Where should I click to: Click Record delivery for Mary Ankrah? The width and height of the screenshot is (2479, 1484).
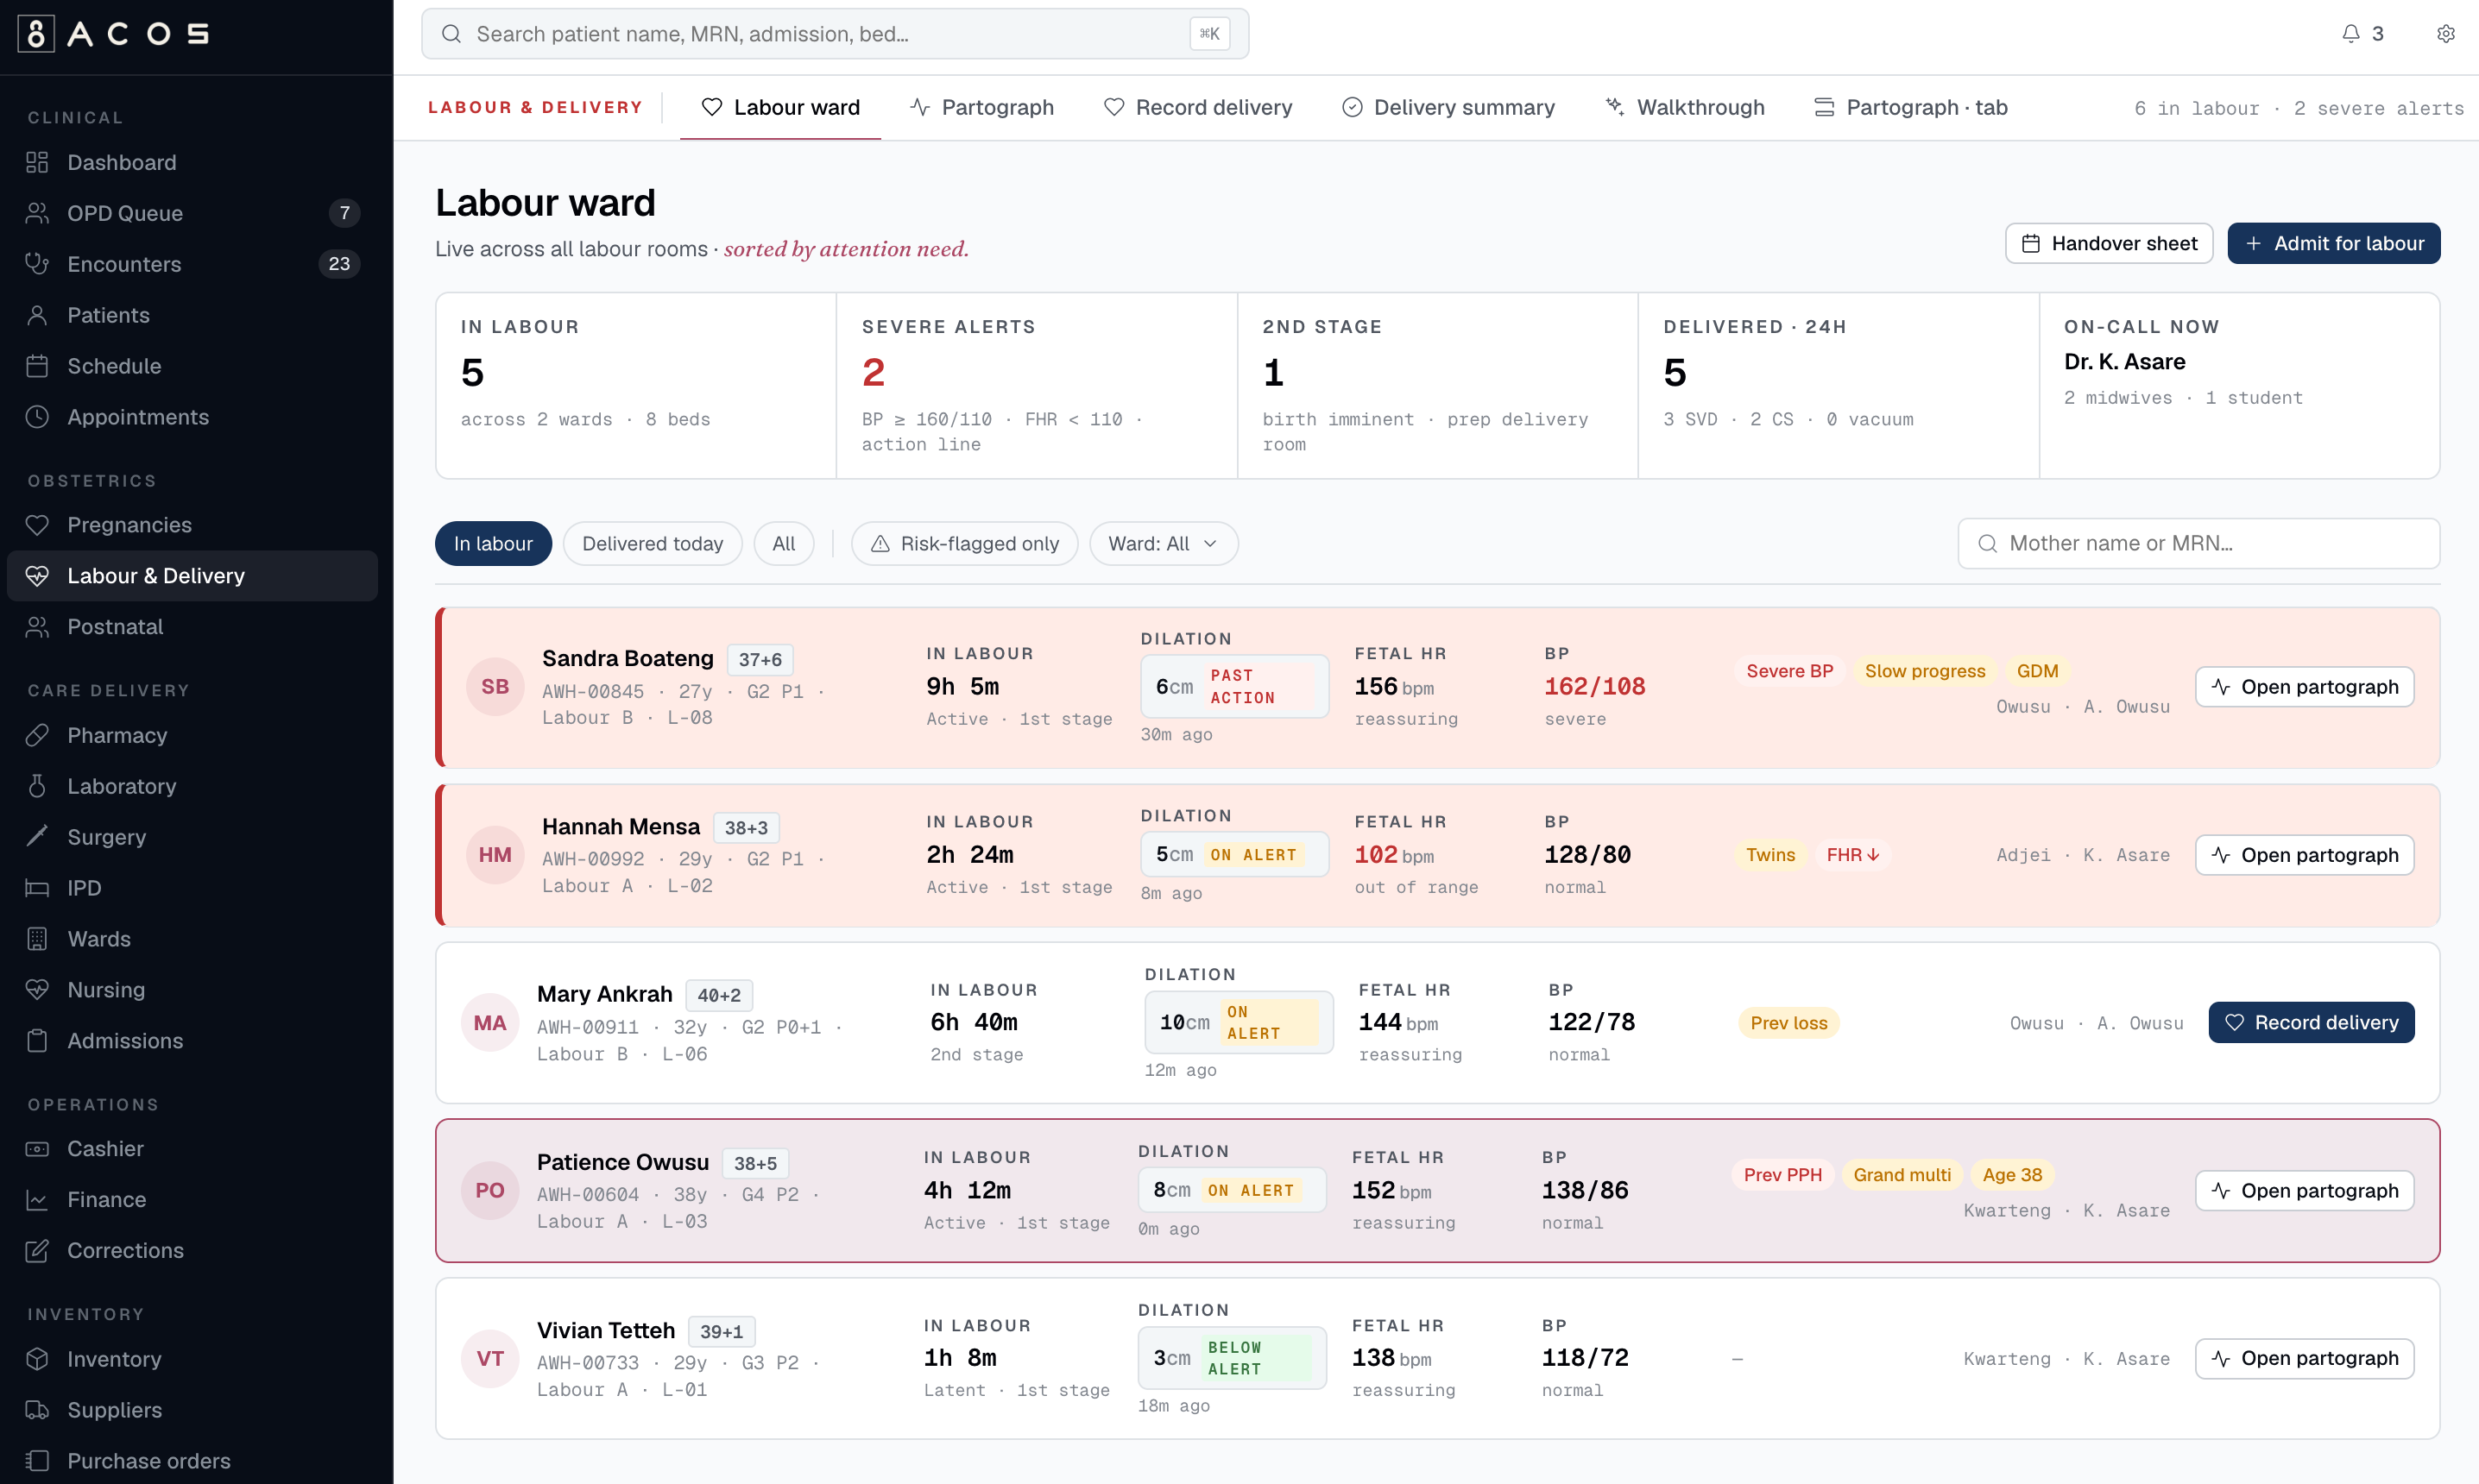pyautogui.click(x=2311, y=1022)
